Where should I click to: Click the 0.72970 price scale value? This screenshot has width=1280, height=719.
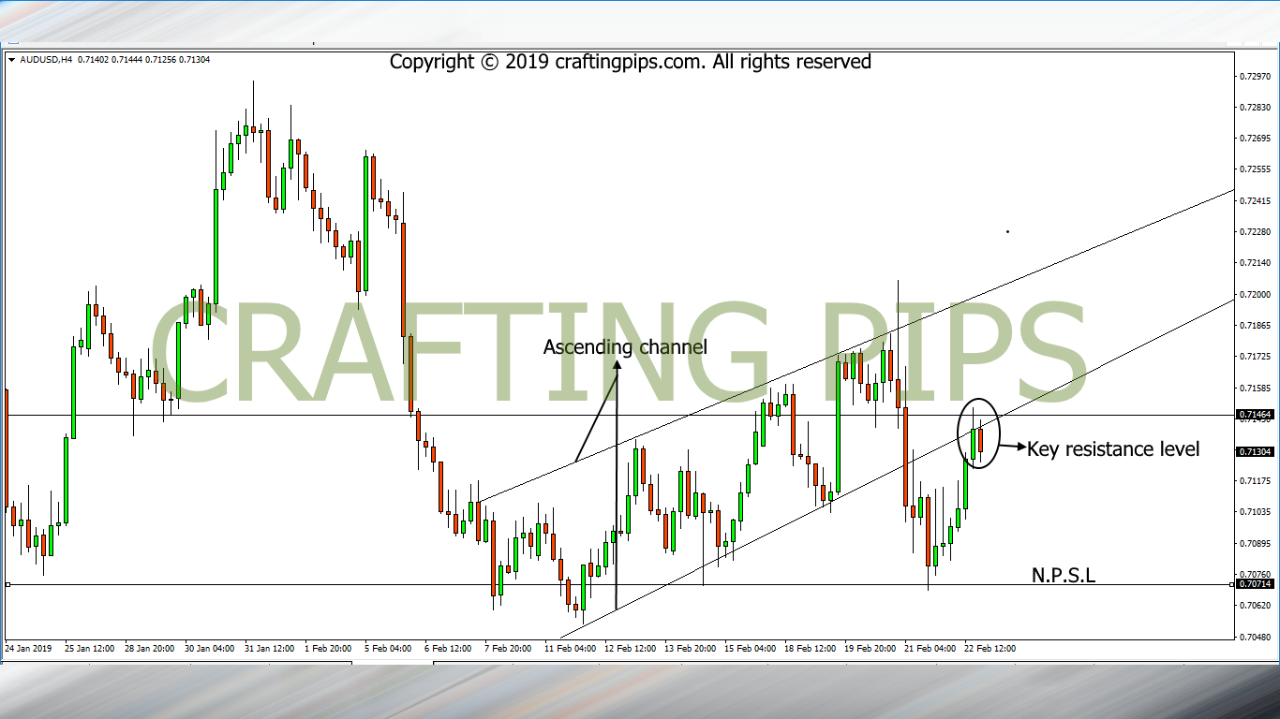click(x=1255, y=76)
